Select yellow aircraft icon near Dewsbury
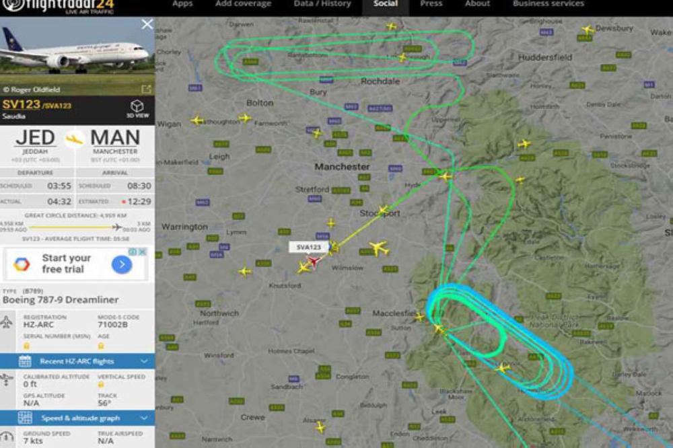This screenshot has height=448, width=673. pyautogui.click(x=588, y=30)
